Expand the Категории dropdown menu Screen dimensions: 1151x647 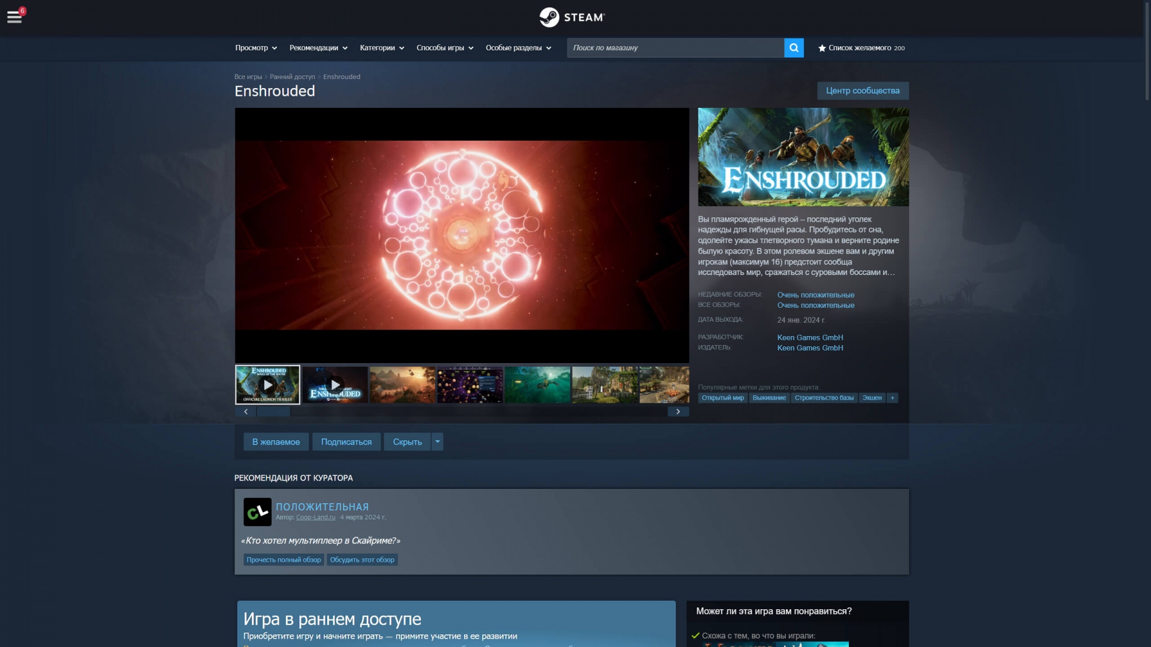[x=382, y=48]
